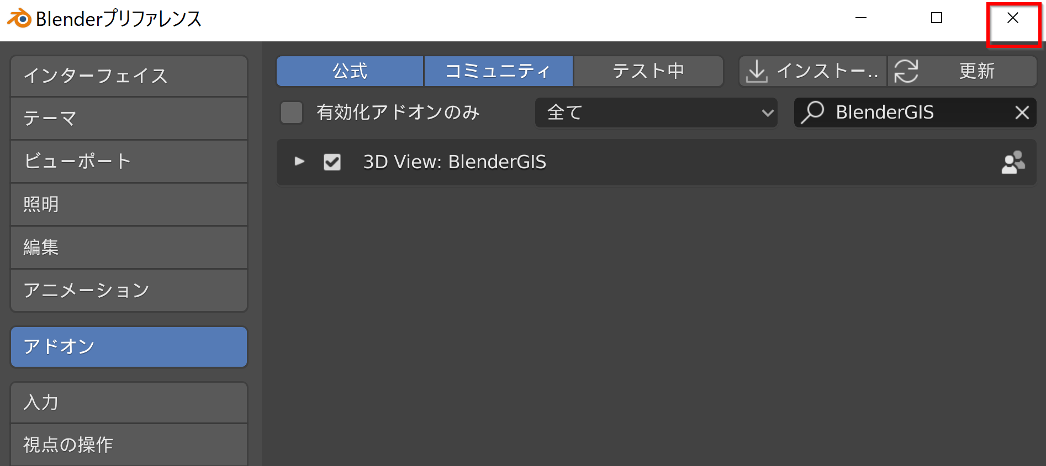The image size is (1046, 466).
Task: Click the インストール add-on button
Action: (813, 71)
